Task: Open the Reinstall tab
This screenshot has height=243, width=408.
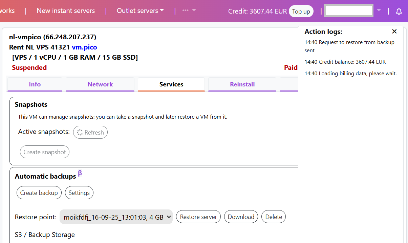Action: click(x=242, y=84)
